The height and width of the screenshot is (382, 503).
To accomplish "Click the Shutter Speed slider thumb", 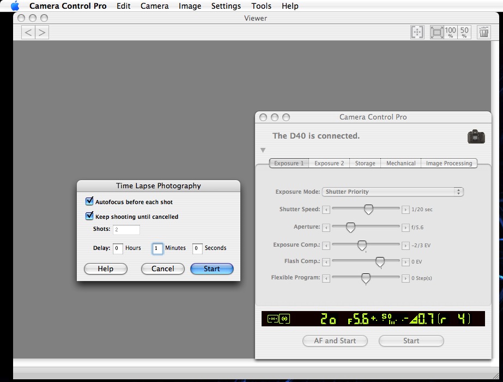I will pos(368,210).
